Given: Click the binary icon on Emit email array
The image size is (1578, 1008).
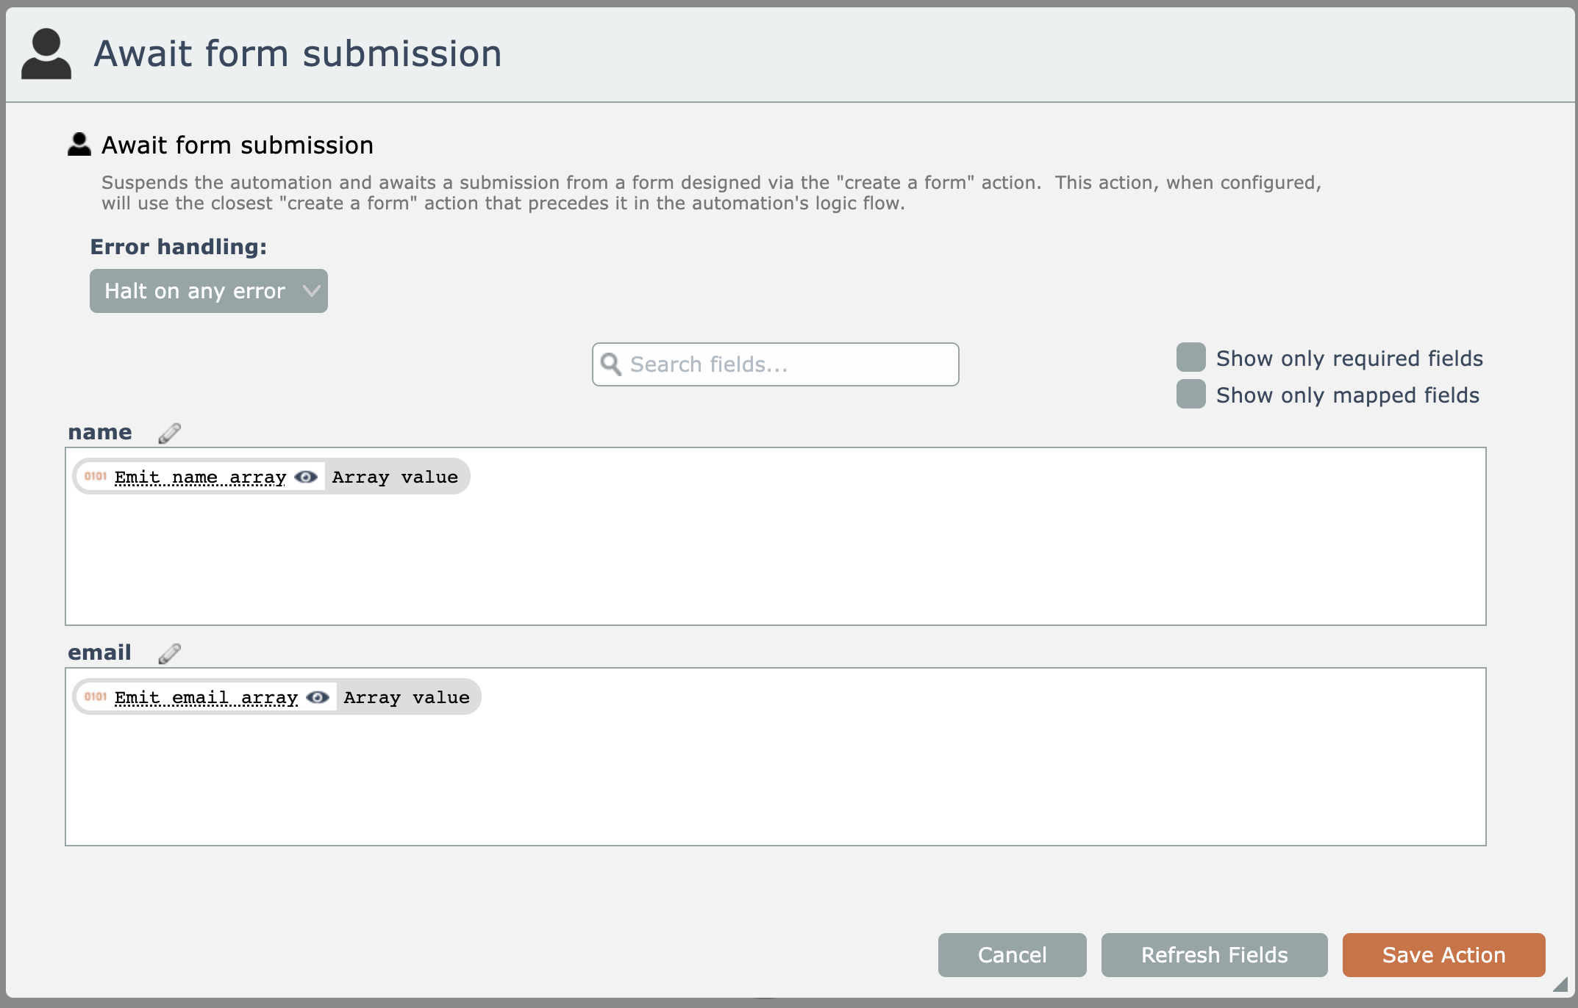Looking at the screenshot, I should click(x=96, y=697).
